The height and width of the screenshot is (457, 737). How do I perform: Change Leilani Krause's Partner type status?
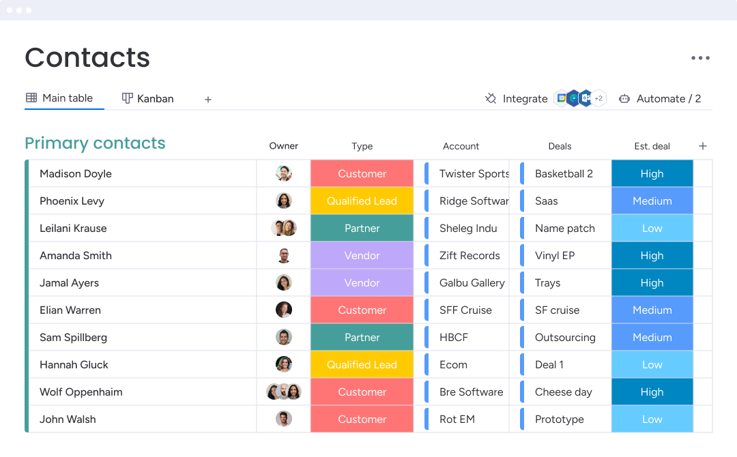[362, 228]
